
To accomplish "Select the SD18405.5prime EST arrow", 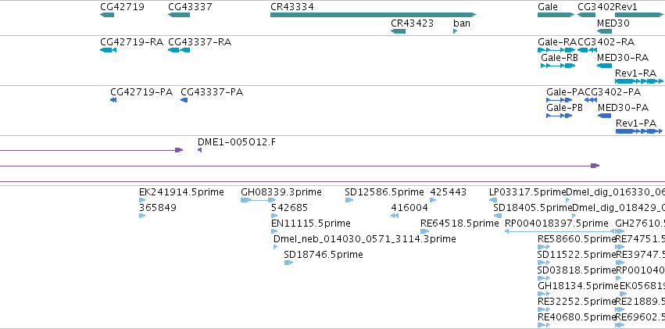I will tap(498, 216).
